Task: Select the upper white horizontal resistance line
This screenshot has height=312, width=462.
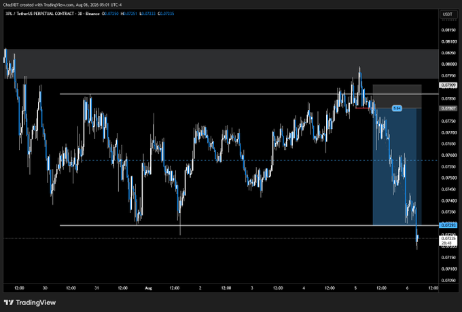Action: [249, 94]
